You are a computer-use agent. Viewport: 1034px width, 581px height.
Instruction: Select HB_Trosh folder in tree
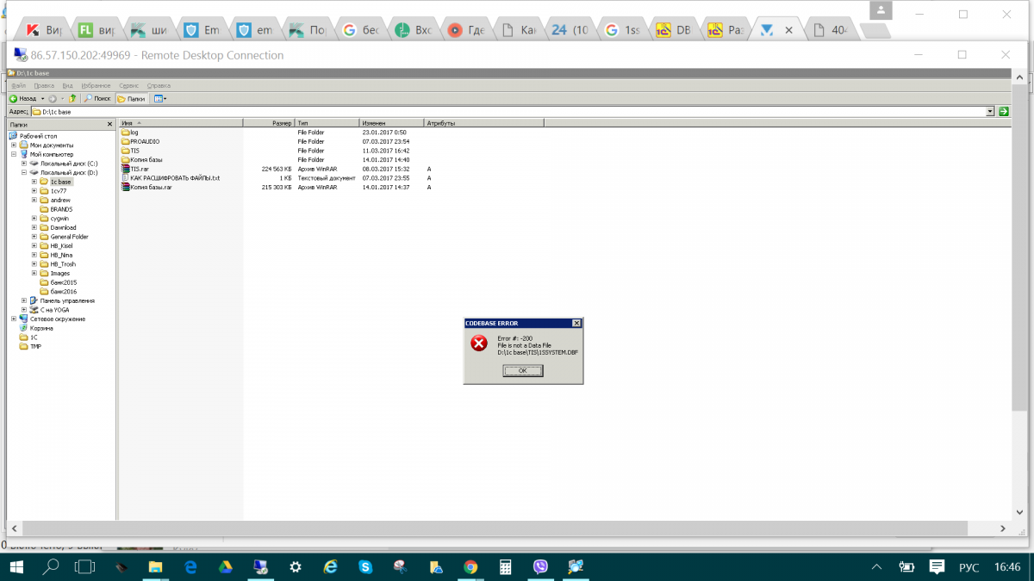point(62,264)
